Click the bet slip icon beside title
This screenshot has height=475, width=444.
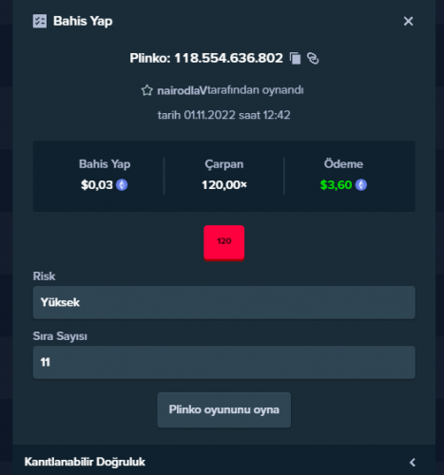coord(40,21)
